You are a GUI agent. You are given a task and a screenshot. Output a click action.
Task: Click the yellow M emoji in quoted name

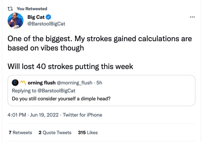23,83
